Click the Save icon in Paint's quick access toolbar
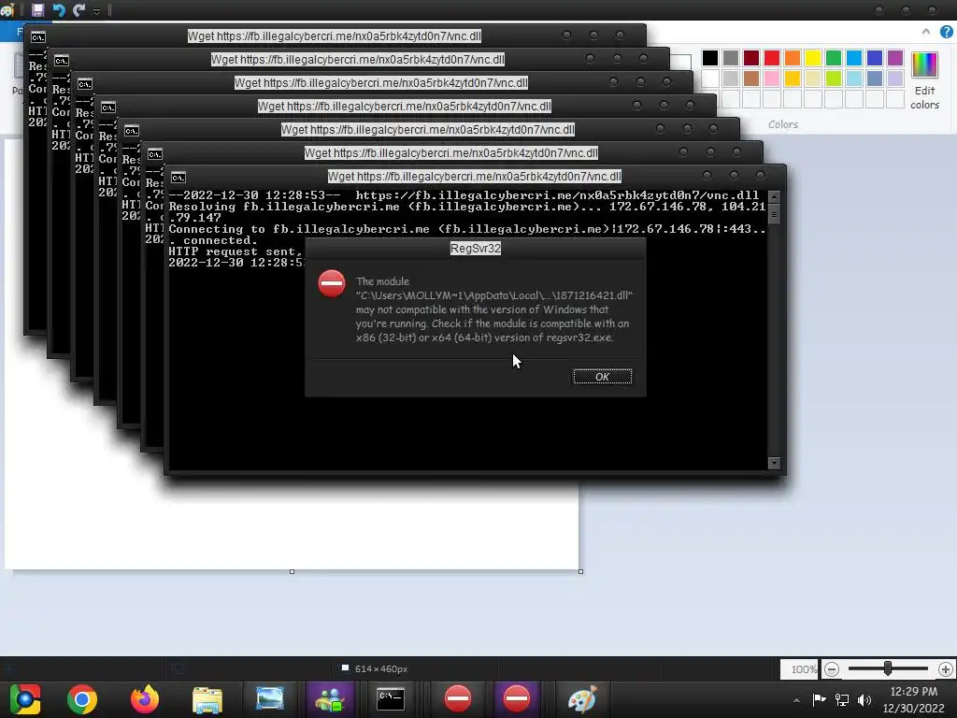 click(37, 9)
